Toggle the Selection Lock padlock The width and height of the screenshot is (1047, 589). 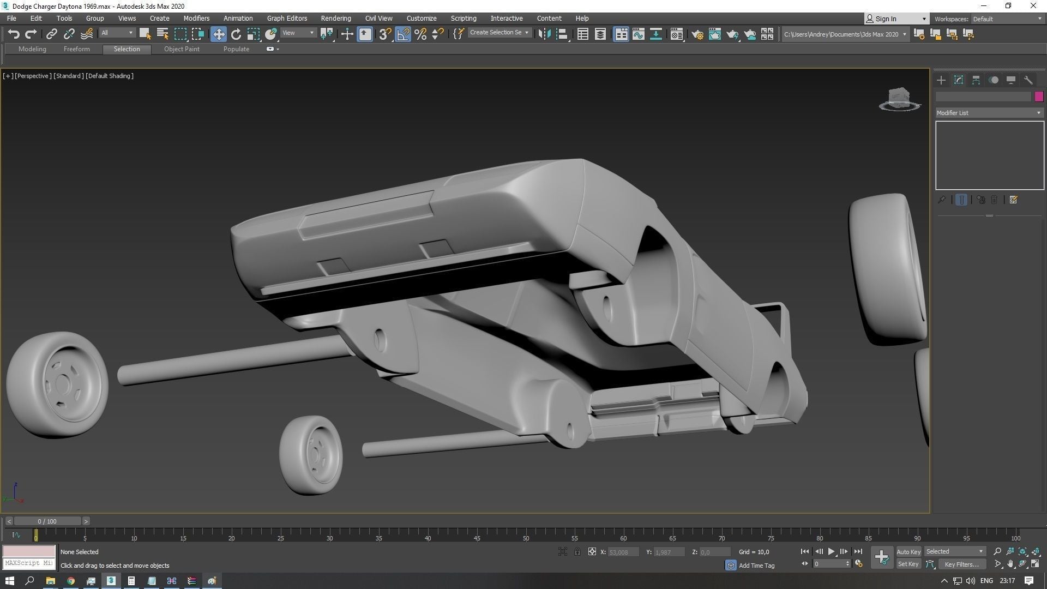[577, 552]
